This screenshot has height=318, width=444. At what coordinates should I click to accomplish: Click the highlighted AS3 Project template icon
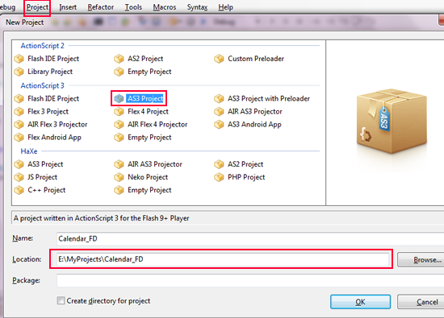point(119,98)
